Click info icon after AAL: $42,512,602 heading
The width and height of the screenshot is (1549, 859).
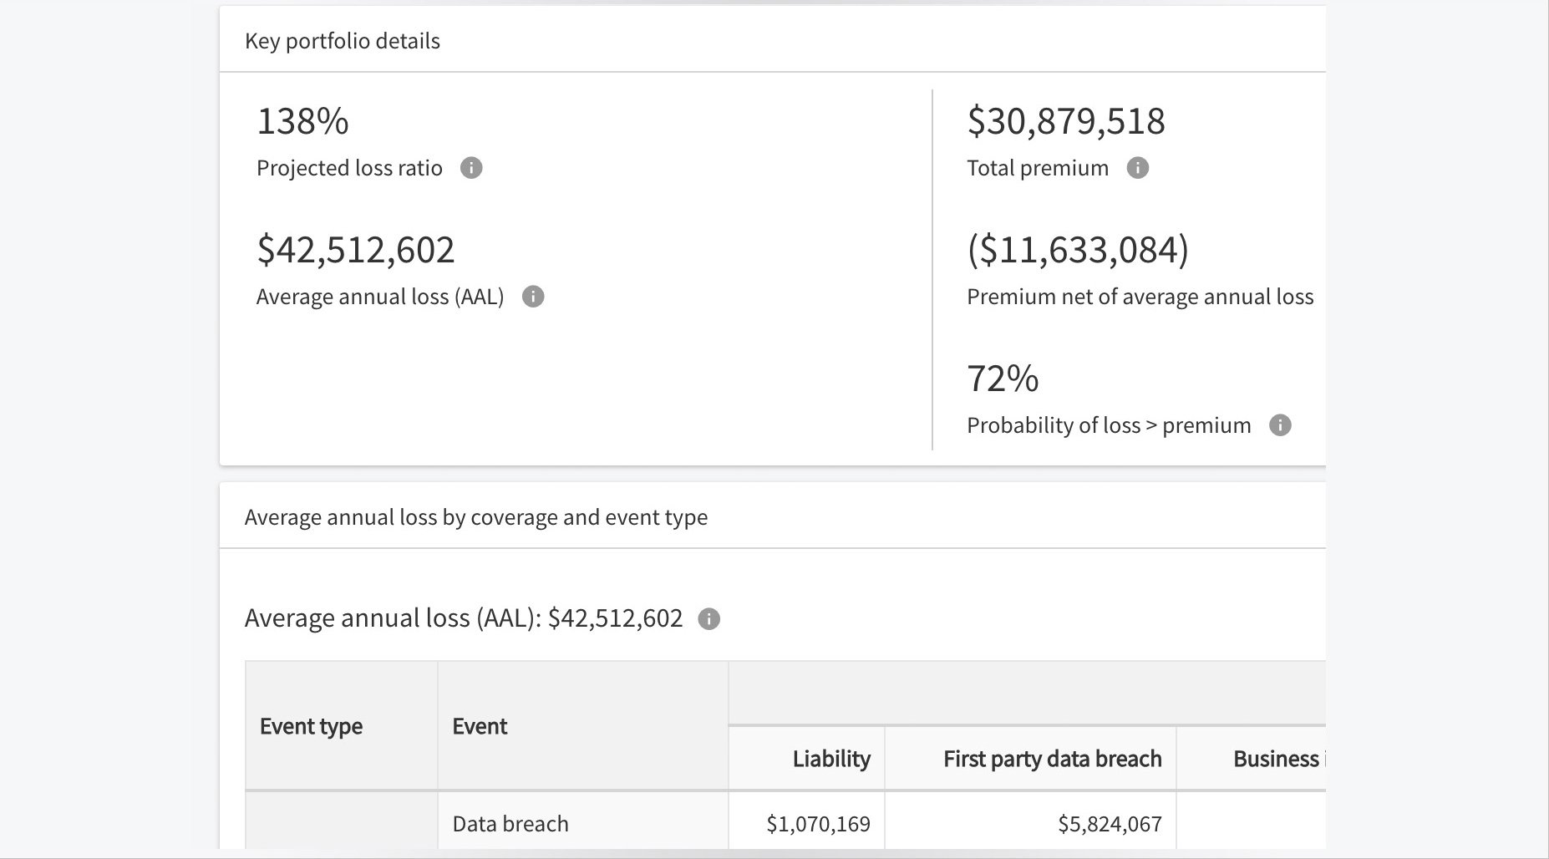pyautogui.click(x=708, y=619)
